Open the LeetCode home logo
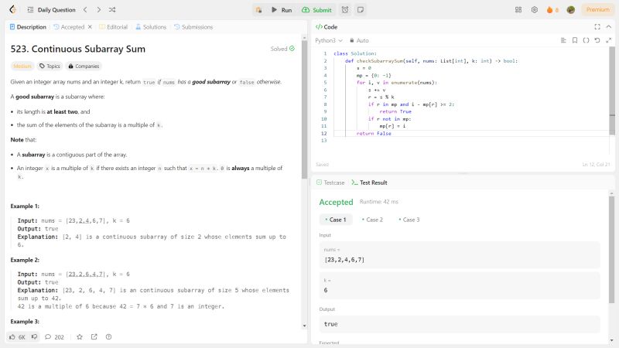 [x=12, y=10]
